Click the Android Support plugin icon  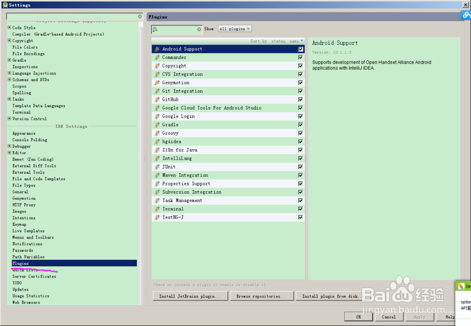(x=157, y=49)
